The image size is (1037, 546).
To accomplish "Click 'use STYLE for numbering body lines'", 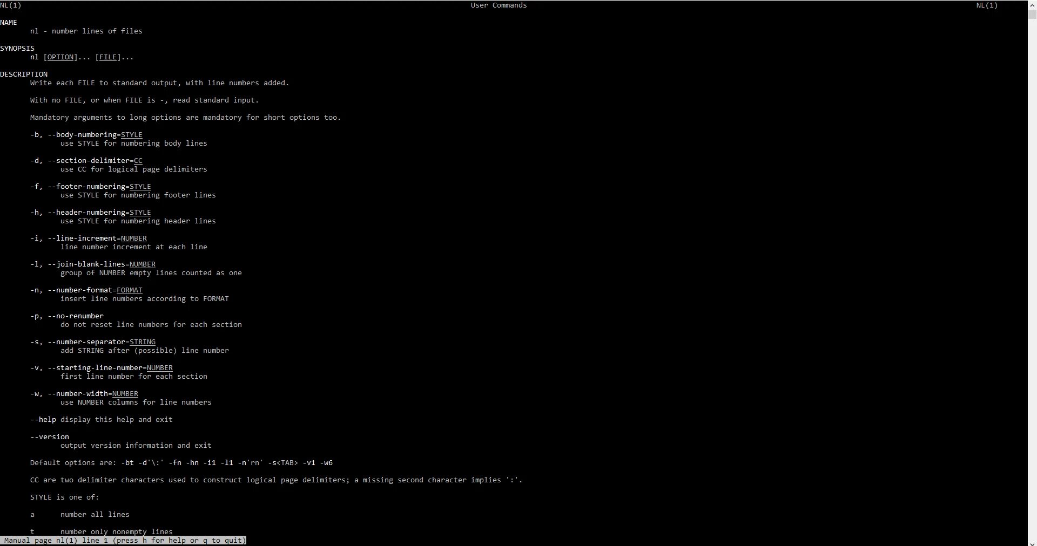I will [134, 143].
